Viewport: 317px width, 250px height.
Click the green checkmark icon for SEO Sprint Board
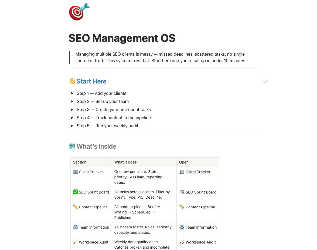tap(75, 192)
